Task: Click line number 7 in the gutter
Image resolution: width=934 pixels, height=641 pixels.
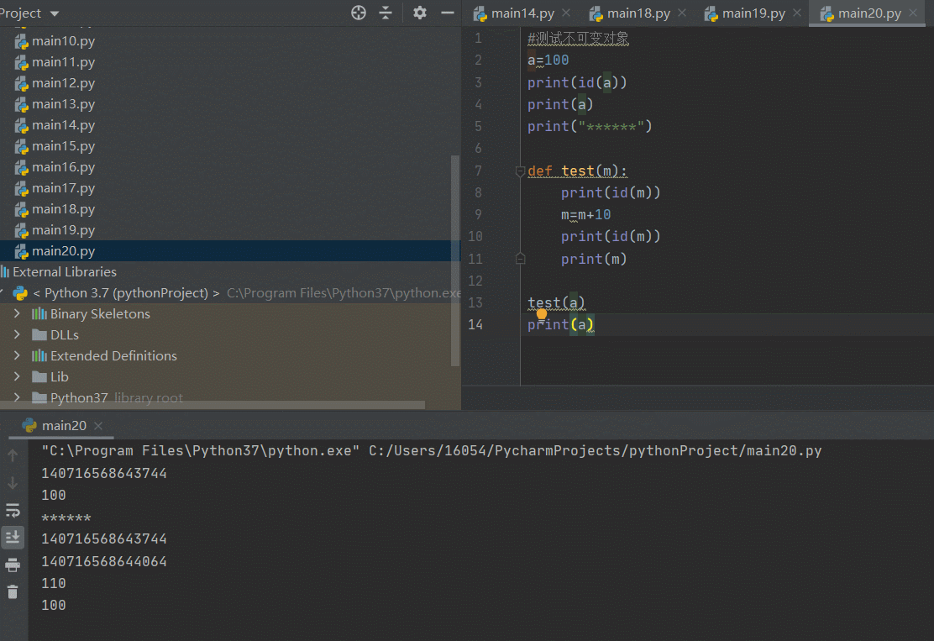Action: point(478,171)
